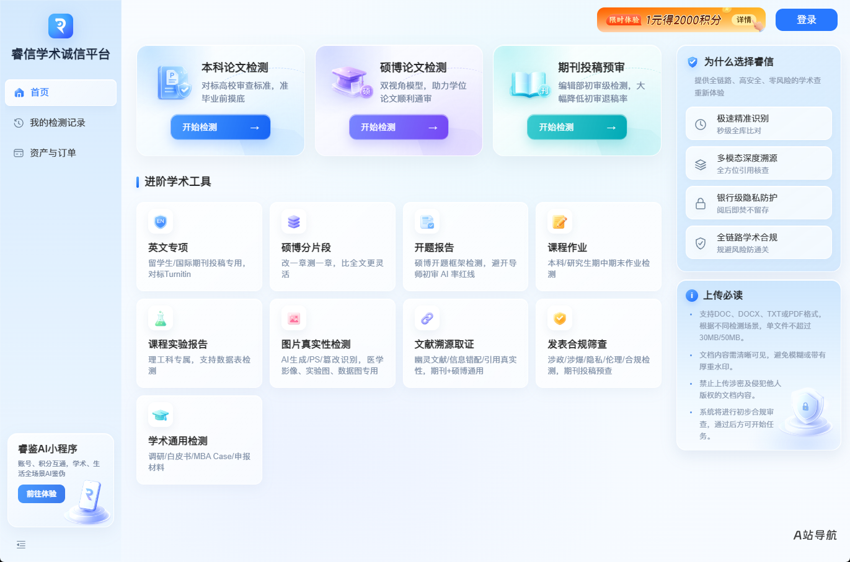The height and width of the screenshot is (562, 850).
Task: Click the clock icon beside 我的检测记录
Action: tap(19, 123)
